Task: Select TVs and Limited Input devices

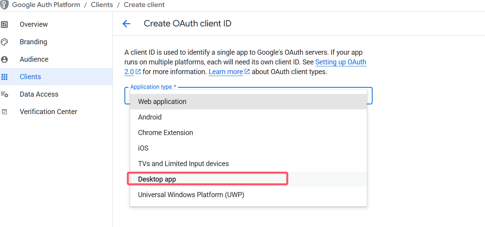Action: 249,164
